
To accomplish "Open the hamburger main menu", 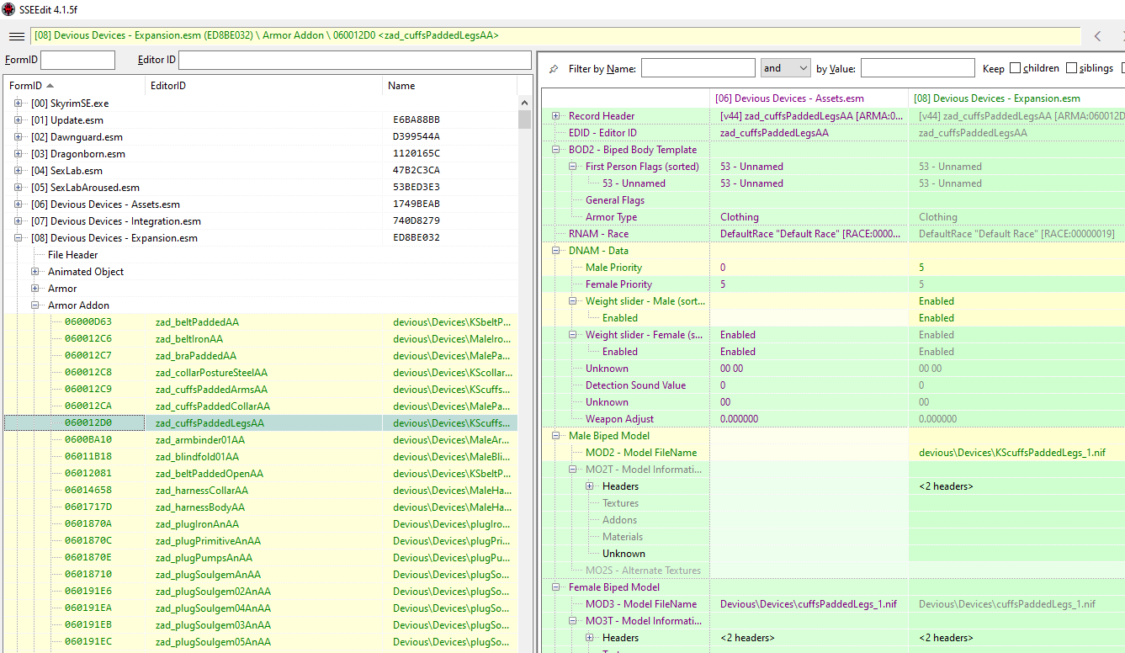I will [x=16, y=36].
